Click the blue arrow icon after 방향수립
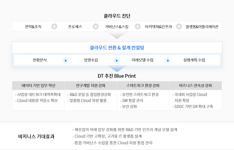This screenshot has height=150, width=234. pos(117,60)
